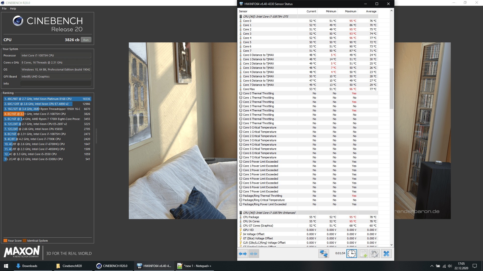The image size is (483, 271).
Task: Open HWiNFO sensor settings gear icon
Action: point(375,254)
